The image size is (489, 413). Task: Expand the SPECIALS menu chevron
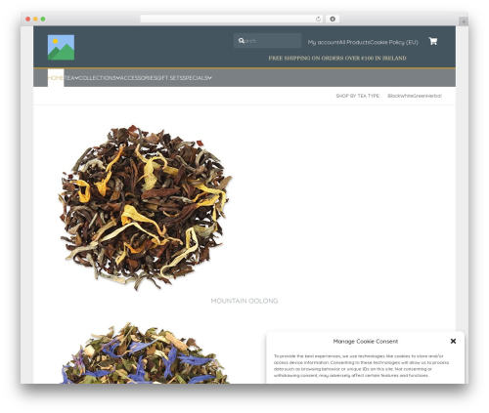210,78
